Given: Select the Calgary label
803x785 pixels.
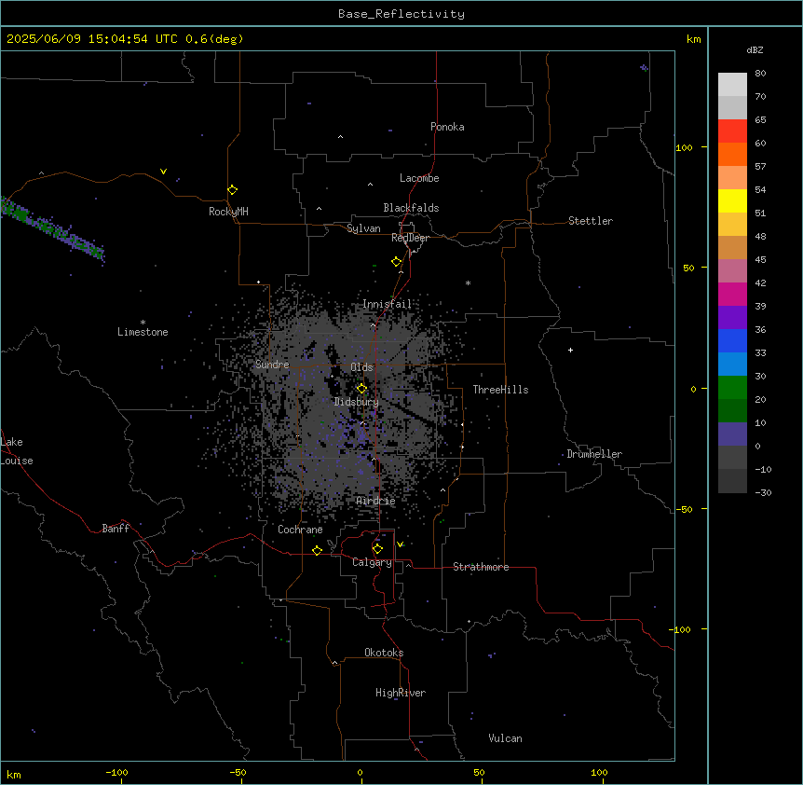Looking at the screenshot, I should click(x=373, y=562).
